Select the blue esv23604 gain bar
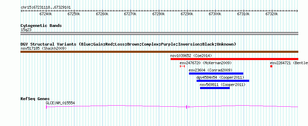The width and height of the screenshot is (308, 126). click(216, 74)
